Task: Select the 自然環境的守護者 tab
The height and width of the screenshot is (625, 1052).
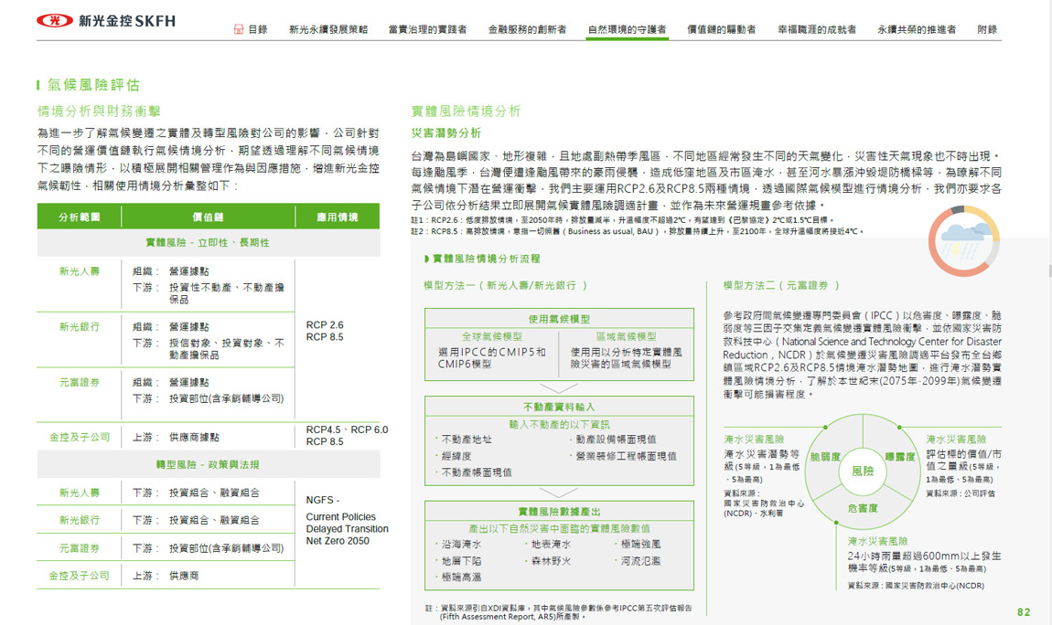Action: [x=627, y=29]
